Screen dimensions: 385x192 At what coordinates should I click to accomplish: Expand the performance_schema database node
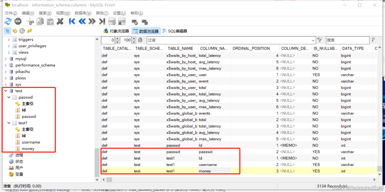point(6,65)
